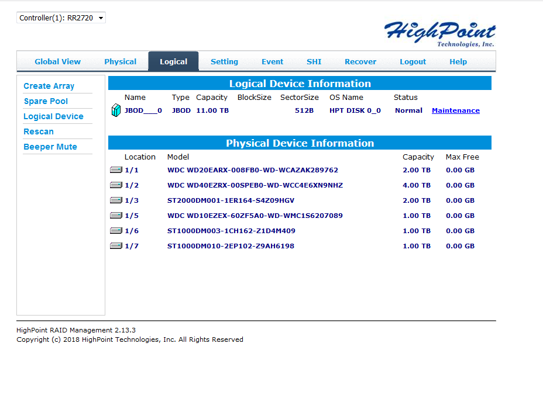The width and height of the screenshot is (543, 395).
Task: Click the 0.00 GB max free for disk 1/2
Action: 460,185
